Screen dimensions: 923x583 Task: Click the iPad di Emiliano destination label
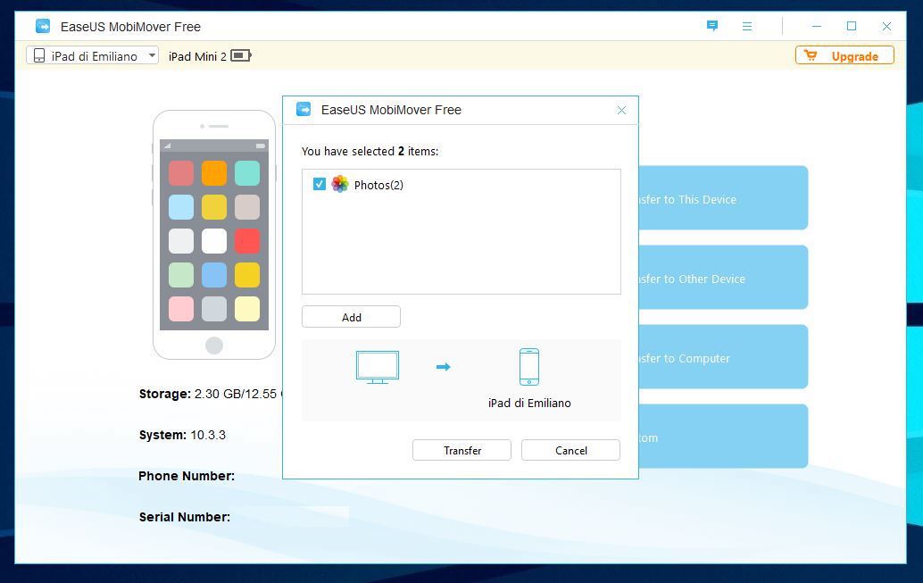tap(529, 404)
